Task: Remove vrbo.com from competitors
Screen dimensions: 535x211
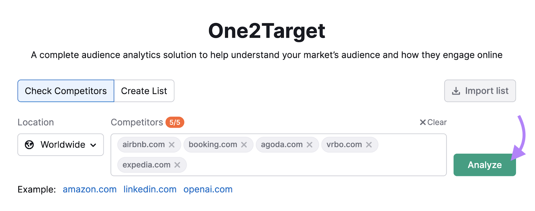Action: (x=369, y=145)
